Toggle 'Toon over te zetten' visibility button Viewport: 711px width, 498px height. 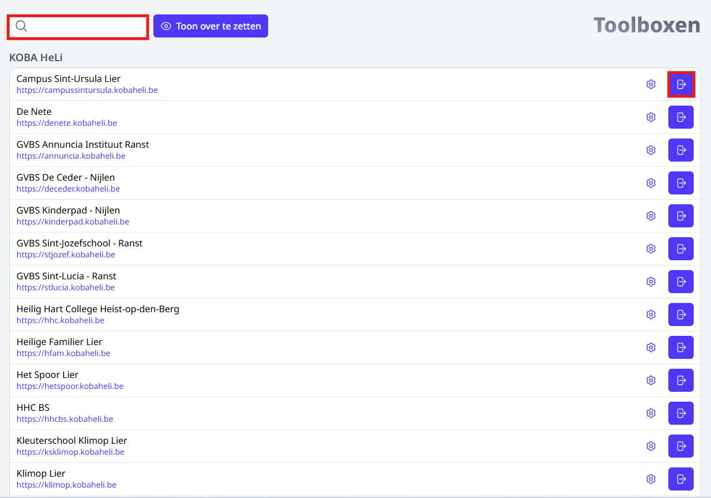(210, 26)
